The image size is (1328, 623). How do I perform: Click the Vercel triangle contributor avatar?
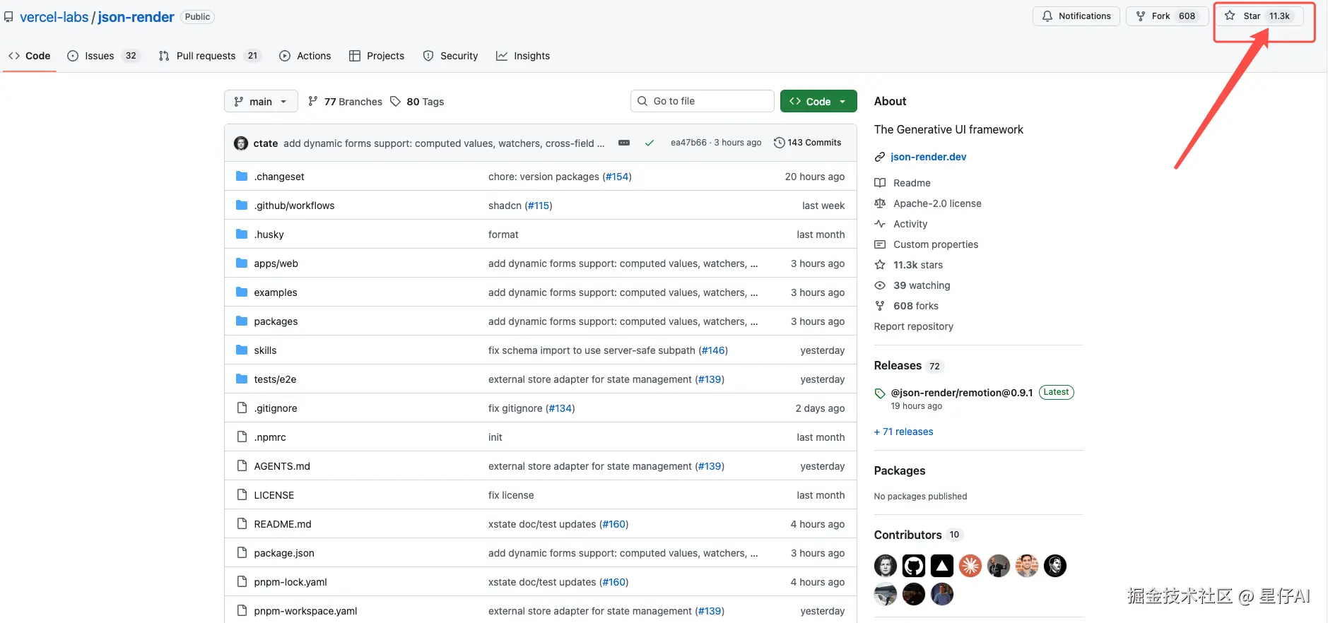click(x=942, y=566)
